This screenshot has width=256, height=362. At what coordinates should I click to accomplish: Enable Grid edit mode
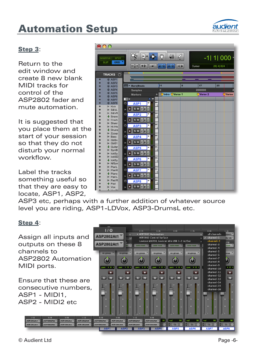tap(118, 62)
